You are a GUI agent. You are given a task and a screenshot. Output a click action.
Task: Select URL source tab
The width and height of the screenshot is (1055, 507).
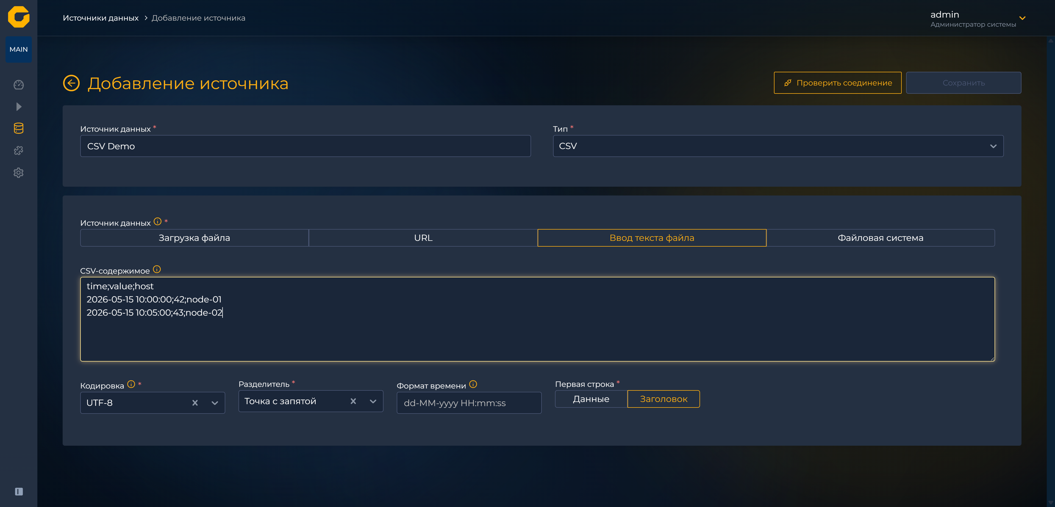423,238
